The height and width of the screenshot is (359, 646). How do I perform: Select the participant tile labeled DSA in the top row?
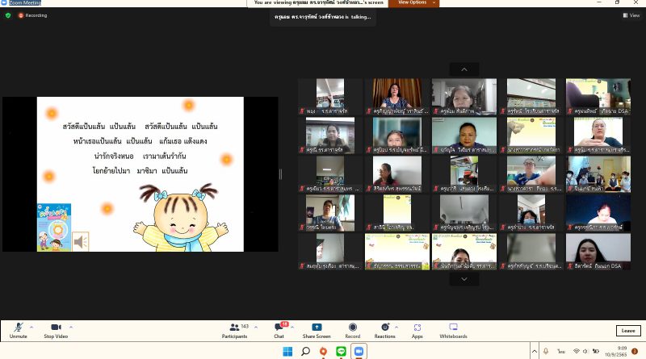point(598,96)
